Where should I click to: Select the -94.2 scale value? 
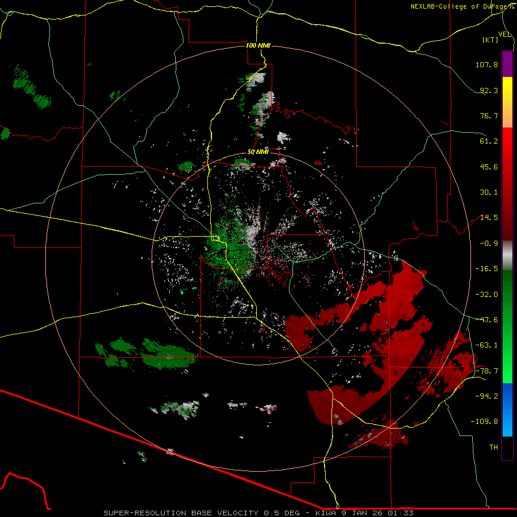pos(487,396)
